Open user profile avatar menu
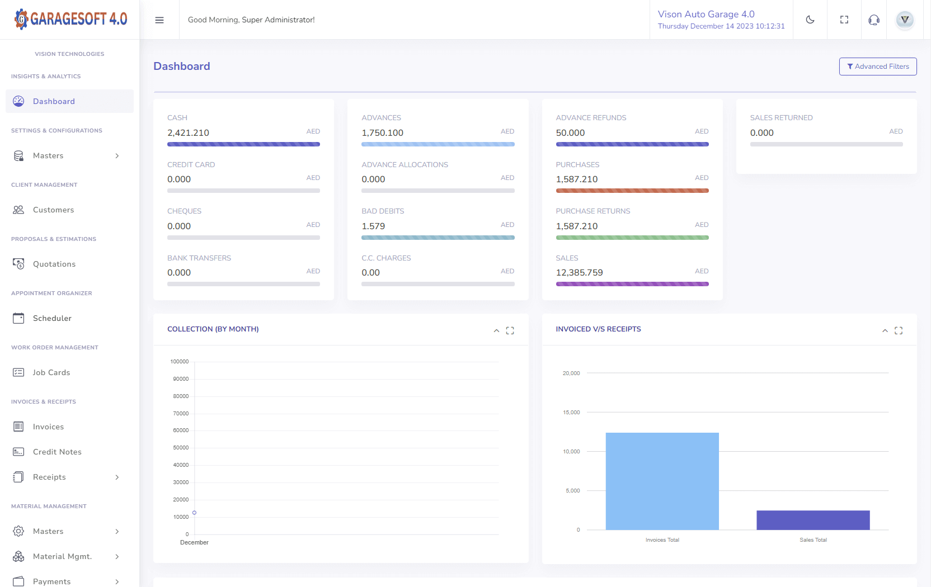The height and width of the screenshot is (587, 931). (x=905, y=20)
